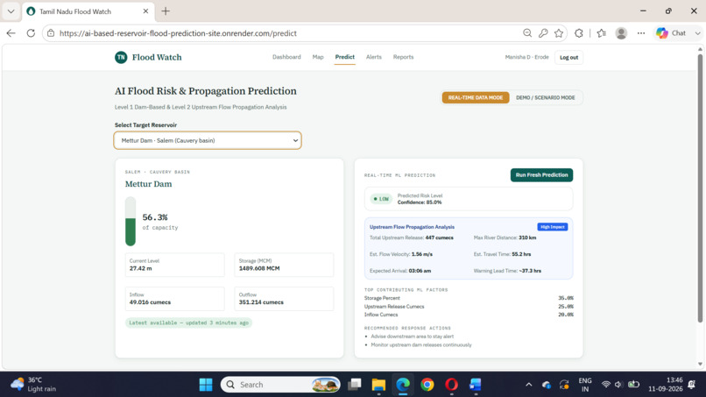Click the Current Level 27.42 m card
This screenshot has width=706, height=397.
[174, 265]
